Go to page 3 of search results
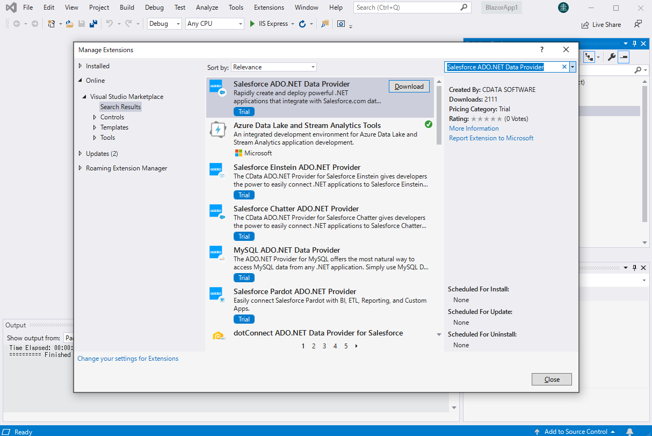This screenshot has height=436, width=652. click(324, 346)
